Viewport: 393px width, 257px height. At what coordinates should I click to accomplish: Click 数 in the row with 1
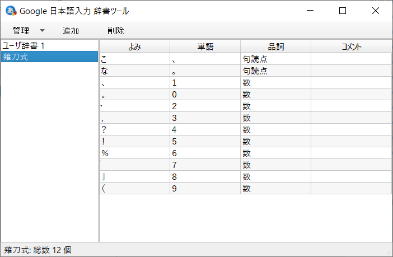tap(275, 82)
